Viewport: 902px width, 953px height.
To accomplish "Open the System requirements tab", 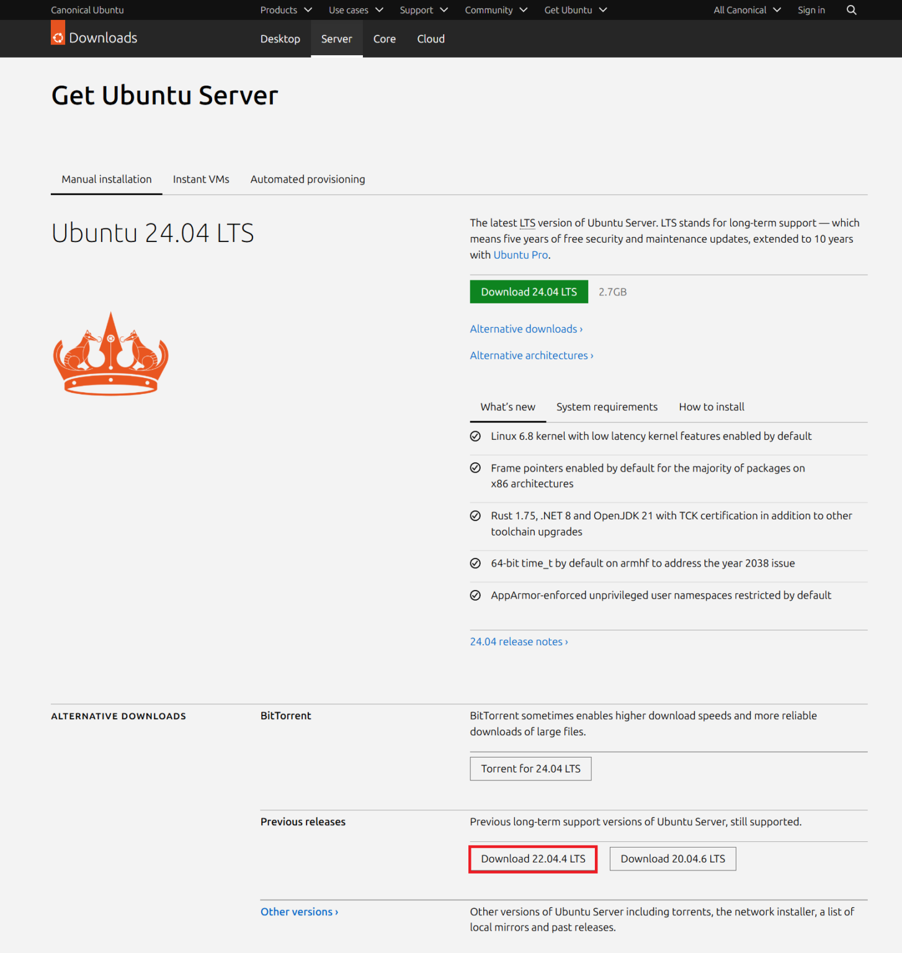I will pos(607,406).
